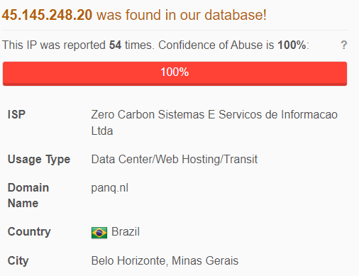This screenshot has height=276, width=359.
Task: Click the red 100% confidence bar
Action: [175, 74]
